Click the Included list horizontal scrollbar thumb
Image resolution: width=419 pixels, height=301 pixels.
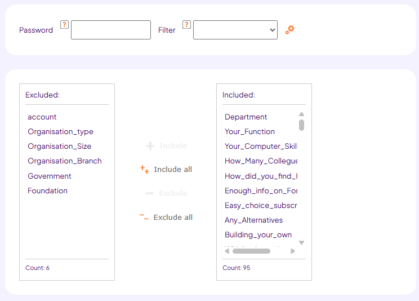pyautogui.click(x=251, y=251)
